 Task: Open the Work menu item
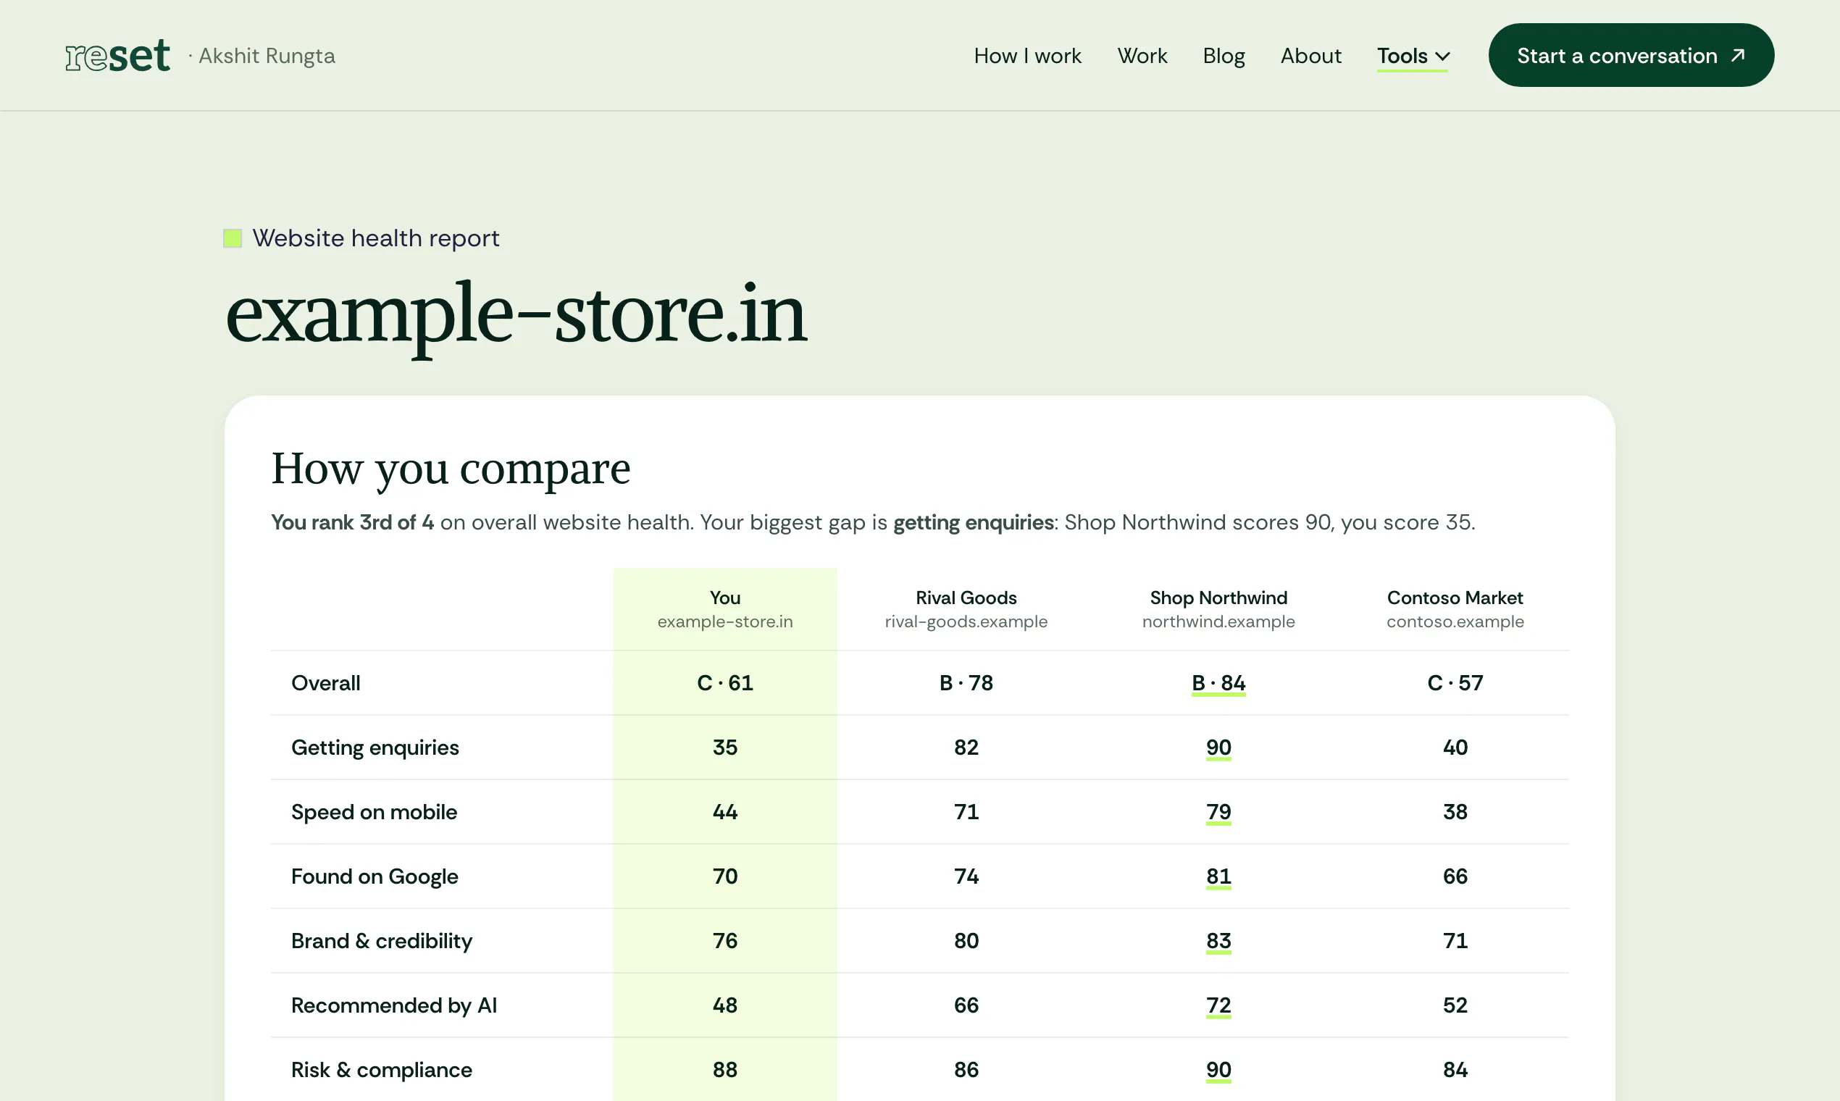tap(1142, 56)
